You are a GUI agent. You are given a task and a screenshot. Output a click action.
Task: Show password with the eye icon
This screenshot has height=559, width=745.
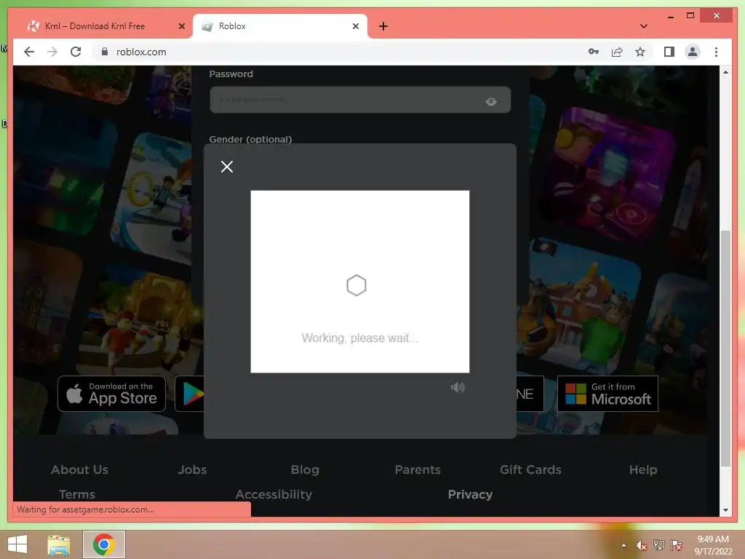(x=491, y=101)
